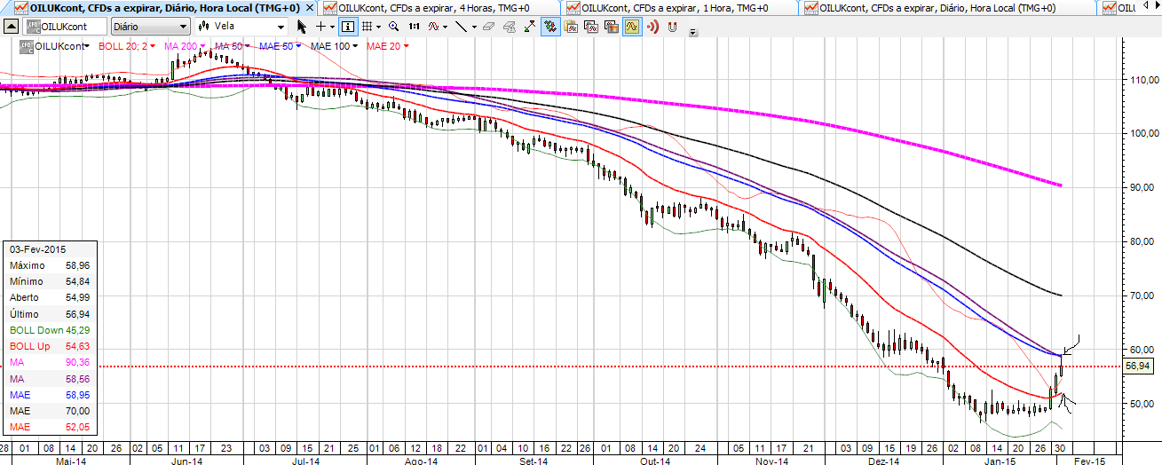Screen dimensions: 1162x465
Task: Click the duplicate chart window icon
Action: 590,27
